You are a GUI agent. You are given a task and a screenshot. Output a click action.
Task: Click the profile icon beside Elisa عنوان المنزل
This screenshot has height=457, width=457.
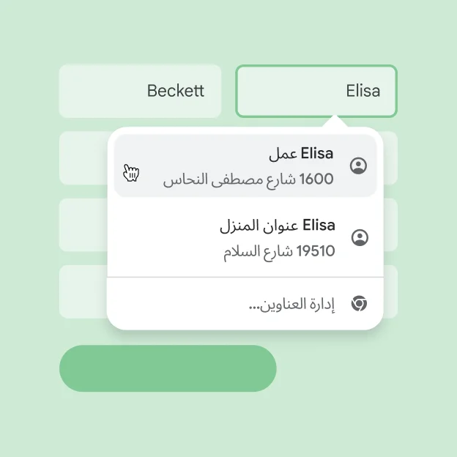360,237
